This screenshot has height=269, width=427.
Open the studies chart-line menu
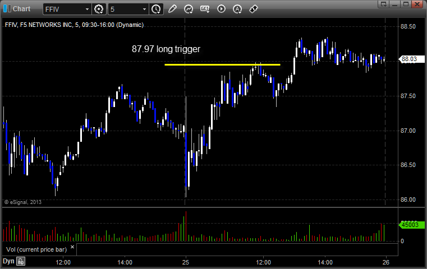click(x=188, y=9)
